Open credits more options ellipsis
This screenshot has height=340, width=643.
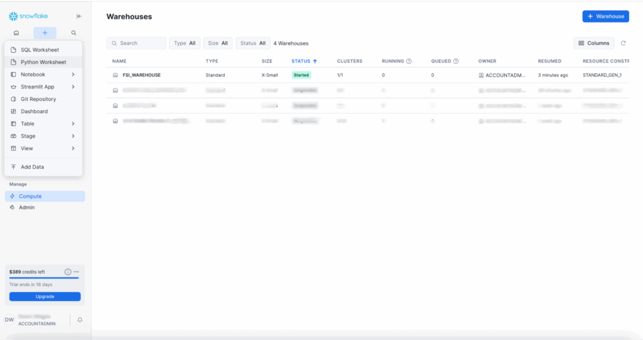click(76, 272)
